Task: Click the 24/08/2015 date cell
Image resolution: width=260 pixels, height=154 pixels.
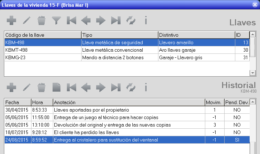Action: [18, 140]
